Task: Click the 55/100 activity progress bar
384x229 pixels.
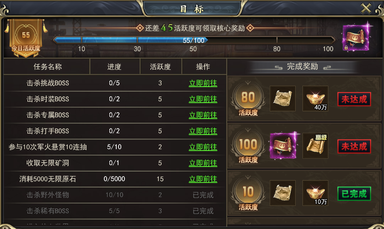Action: point(194,40)
